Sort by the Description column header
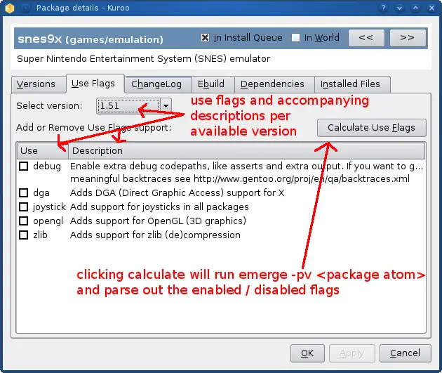This screenshot has height=373, width=442. tap(246, 150)
